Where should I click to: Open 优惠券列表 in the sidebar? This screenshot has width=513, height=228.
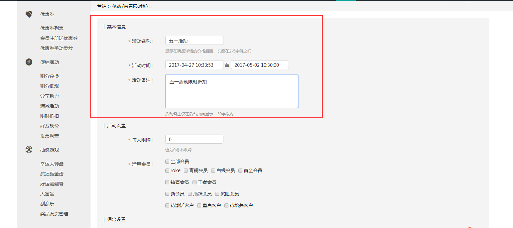tap(52, 28)
